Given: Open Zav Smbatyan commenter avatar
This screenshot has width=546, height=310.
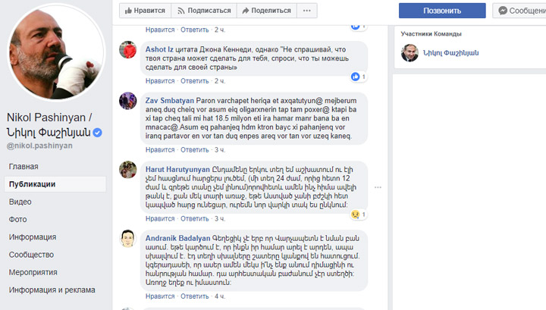Looking at the screenshot, I should coord(128,101).
